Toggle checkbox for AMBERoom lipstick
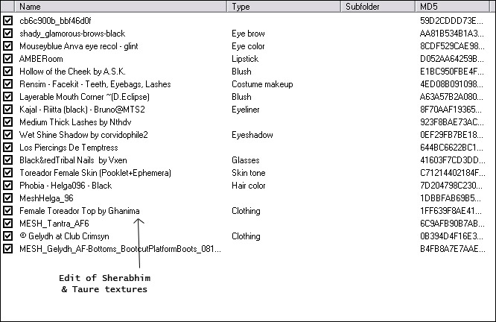496x322 pixels. pos(7,59)
